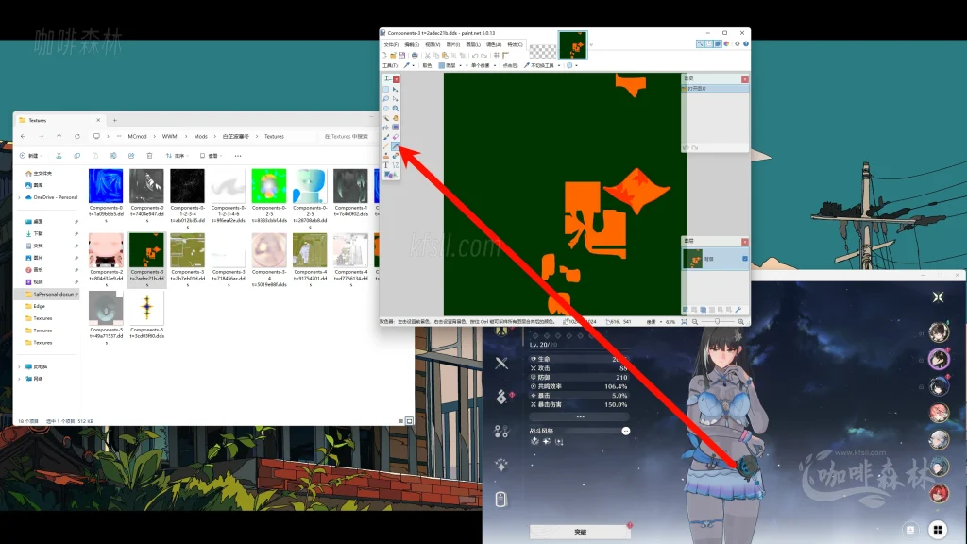Open the 像素 units dropdown in status bar
Viewport: 967px width, 544px height.
[x=661, y=321]
